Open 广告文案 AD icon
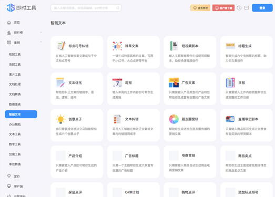 tap(174, 82)
